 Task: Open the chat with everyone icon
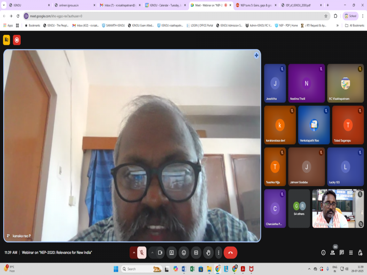pyautogui.click(x=342, y=253)
